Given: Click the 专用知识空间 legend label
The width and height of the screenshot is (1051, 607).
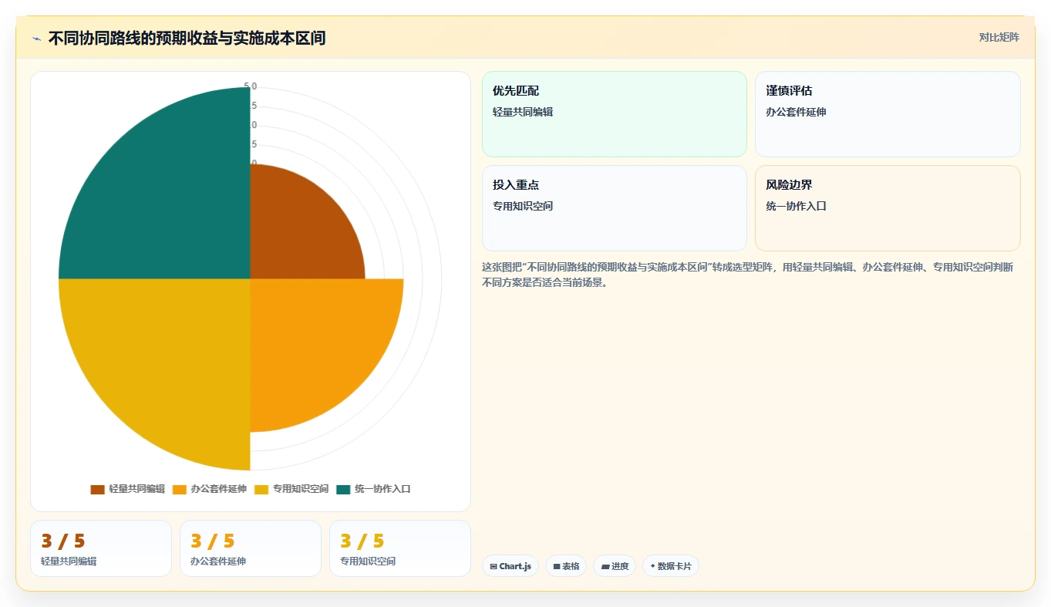Looking at the screenshot, I should click(301, 489).
